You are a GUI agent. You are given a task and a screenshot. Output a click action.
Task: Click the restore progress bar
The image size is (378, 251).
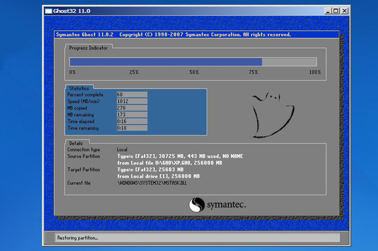pyautogui.click(x=193, y=62)
